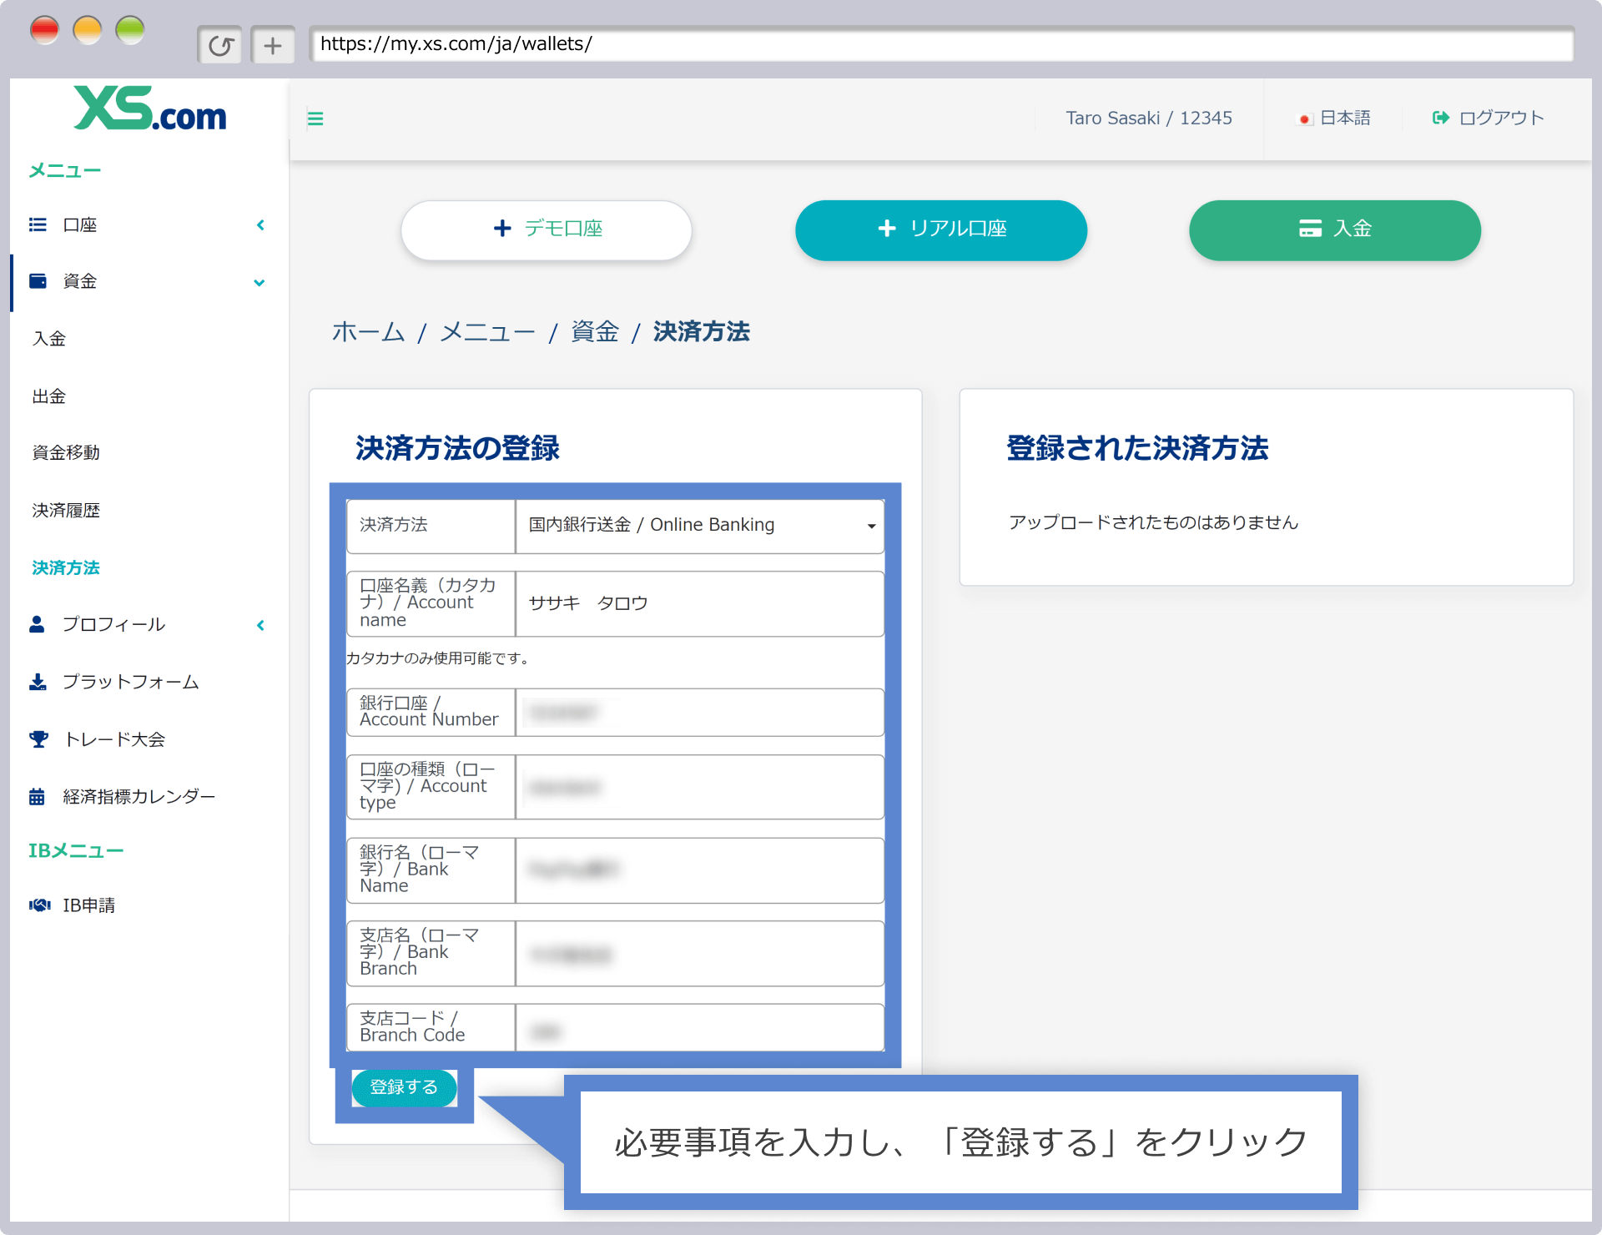Go to 資金 breadcrumb
Viewport: 1602px width, 1235px height.
click(x=595, y=332)
